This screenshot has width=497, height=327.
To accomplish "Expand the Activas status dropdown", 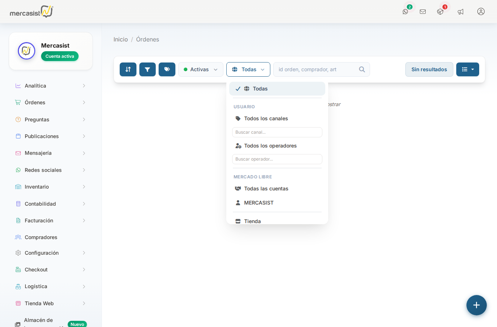I will click(x=201, y=69).
